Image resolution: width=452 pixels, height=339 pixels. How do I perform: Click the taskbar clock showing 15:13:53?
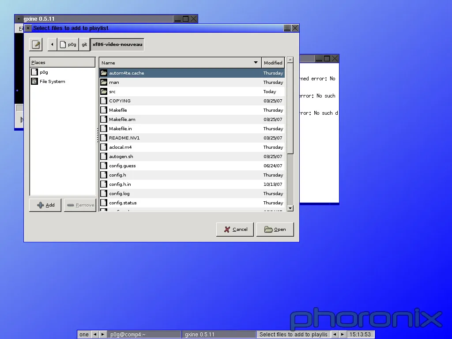tap(360, 335)
